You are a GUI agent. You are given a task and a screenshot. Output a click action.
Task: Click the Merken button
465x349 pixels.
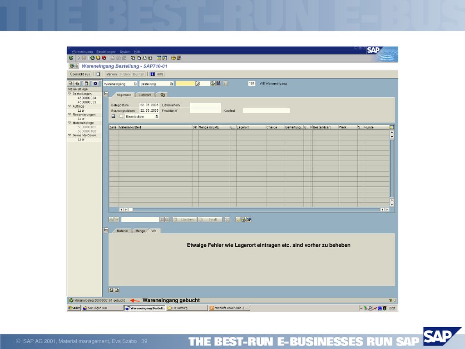pyautogui.click(x=112, y=74)
